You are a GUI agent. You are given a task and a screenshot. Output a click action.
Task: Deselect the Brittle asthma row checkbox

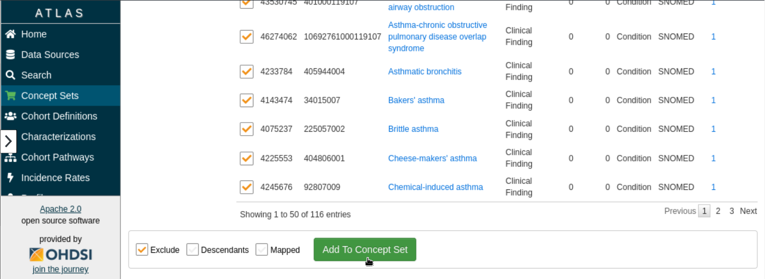pos(247,129)
